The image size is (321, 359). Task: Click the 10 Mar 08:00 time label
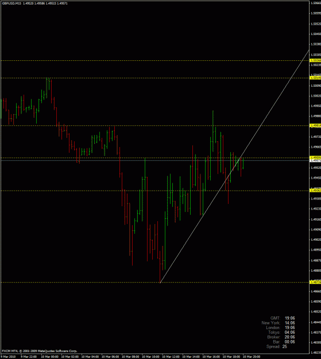click(x=130, y=357)
